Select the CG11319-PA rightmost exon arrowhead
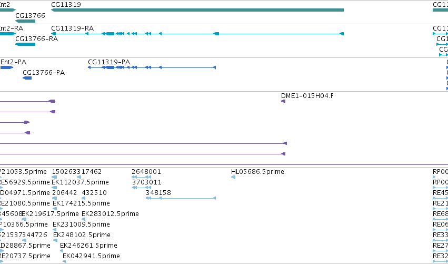 pos(215,67)
